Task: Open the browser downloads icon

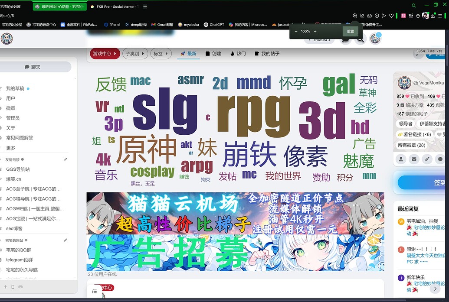Action: [x=433, y=16]
